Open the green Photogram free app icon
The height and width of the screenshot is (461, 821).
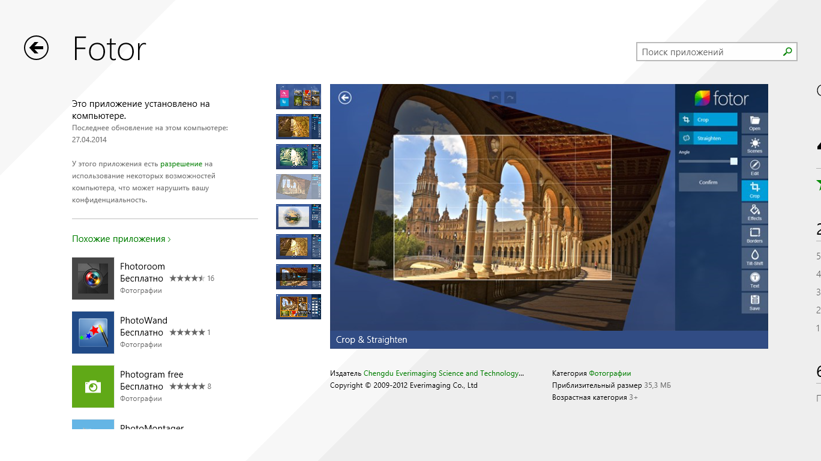93,387
